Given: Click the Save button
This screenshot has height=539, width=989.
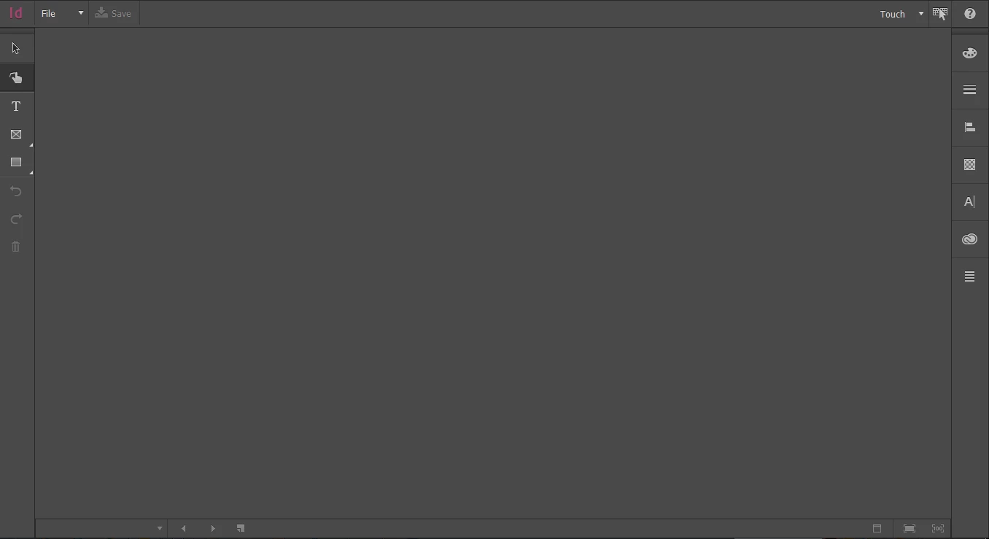Looking at the screenshot, I should pos(114,13).
